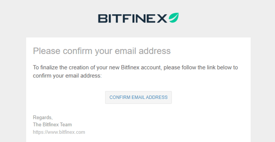275x142 pixels.
Task: Click "The Bitfinex Team" signature line
Action: [x=52, y=124]
